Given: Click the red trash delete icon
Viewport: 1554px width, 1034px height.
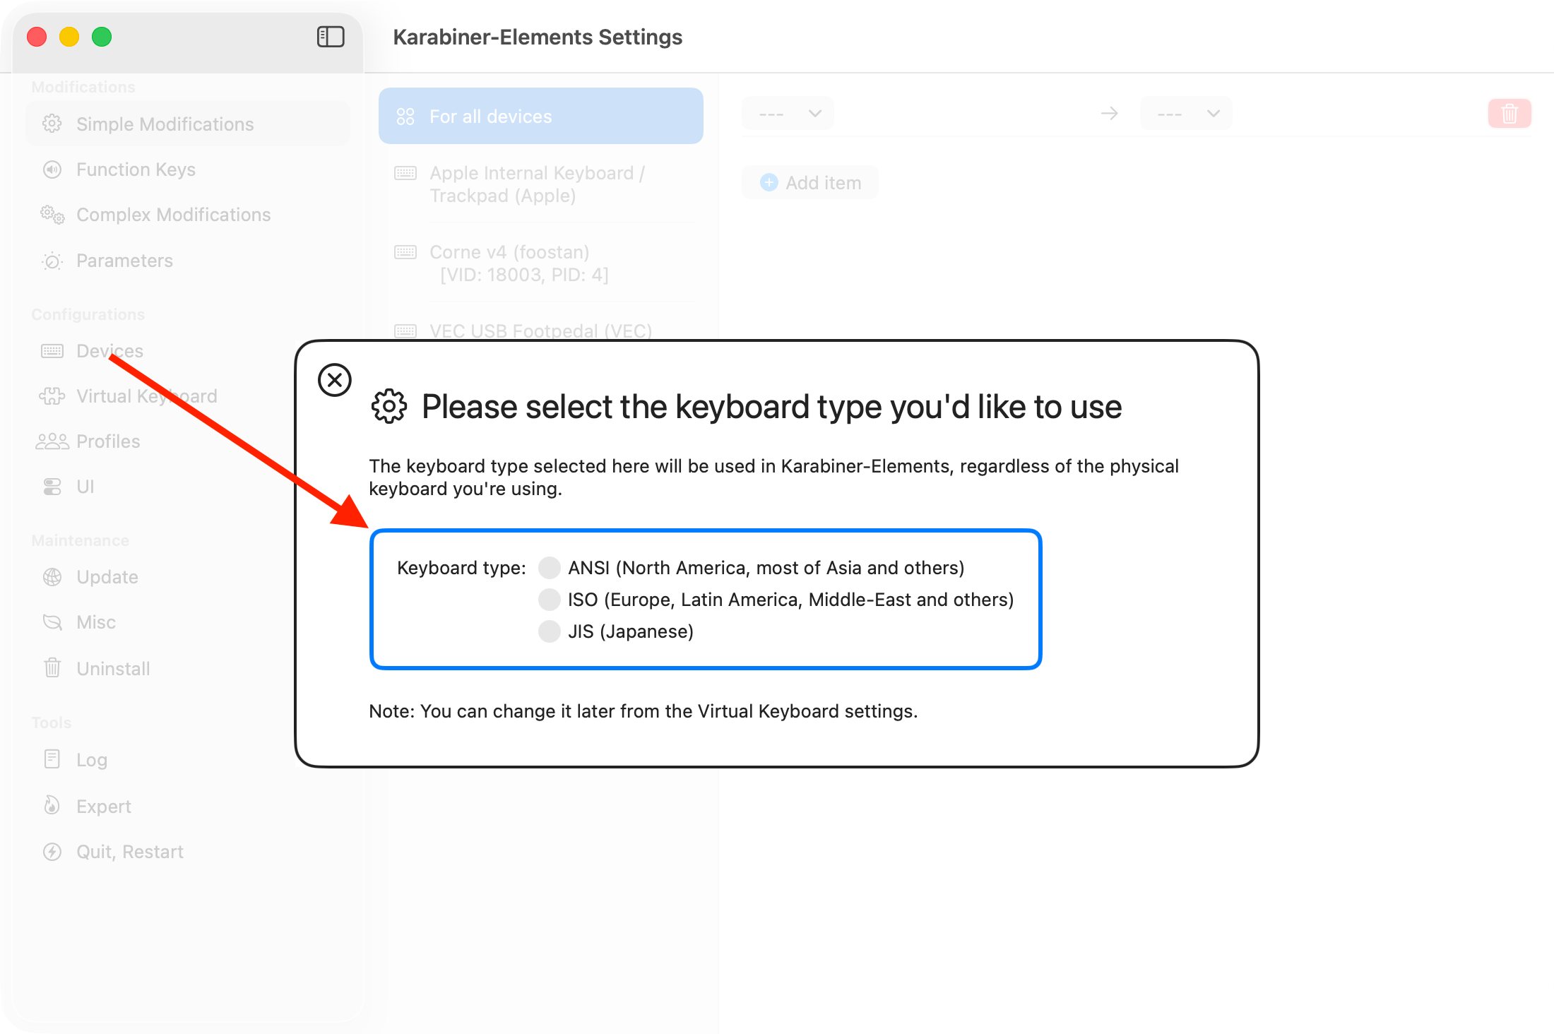Looking at the screenshot, I should (1509, 114).
